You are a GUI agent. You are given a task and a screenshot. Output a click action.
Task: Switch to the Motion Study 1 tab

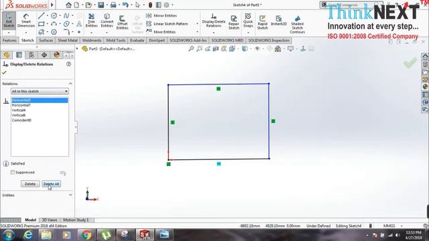76,220
